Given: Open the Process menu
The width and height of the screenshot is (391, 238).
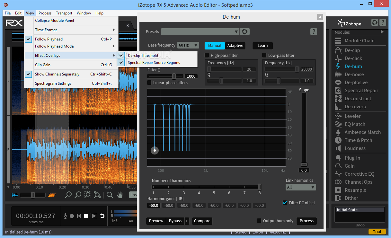Looking at the screenshot, I should pyautogui.click(x=45, y=13).
